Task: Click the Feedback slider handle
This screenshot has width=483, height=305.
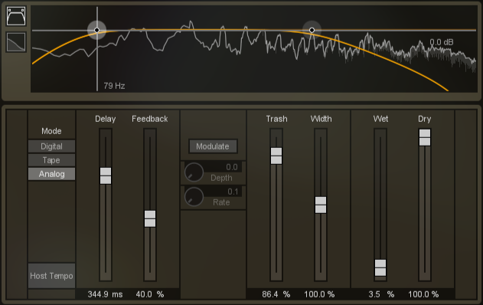Action: click(x=150, y=218)
